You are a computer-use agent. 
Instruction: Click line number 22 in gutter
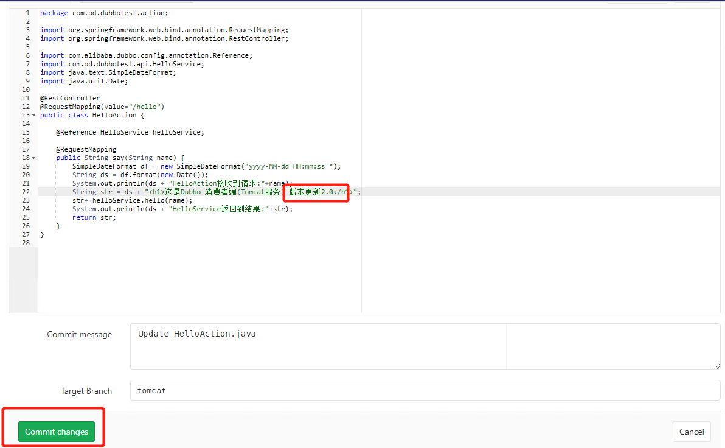coord(26,192)
